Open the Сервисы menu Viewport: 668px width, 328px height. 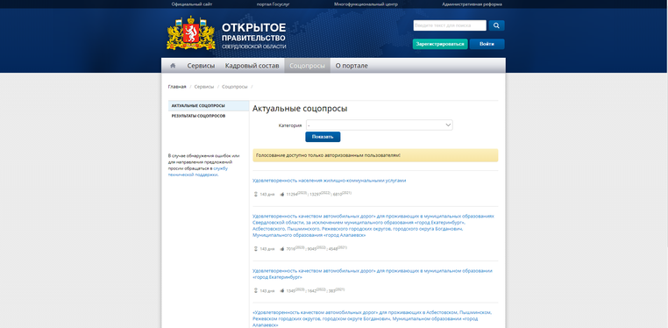coord(201,66)
